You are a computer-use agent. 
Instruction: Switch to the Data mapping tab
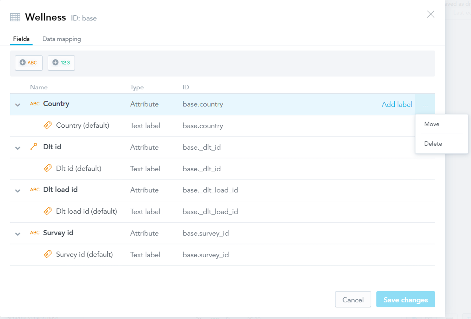[62, 39]
